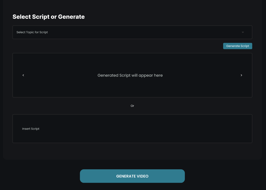Click the 'Insert Script' placeholder text

click(x=31, y=129)
